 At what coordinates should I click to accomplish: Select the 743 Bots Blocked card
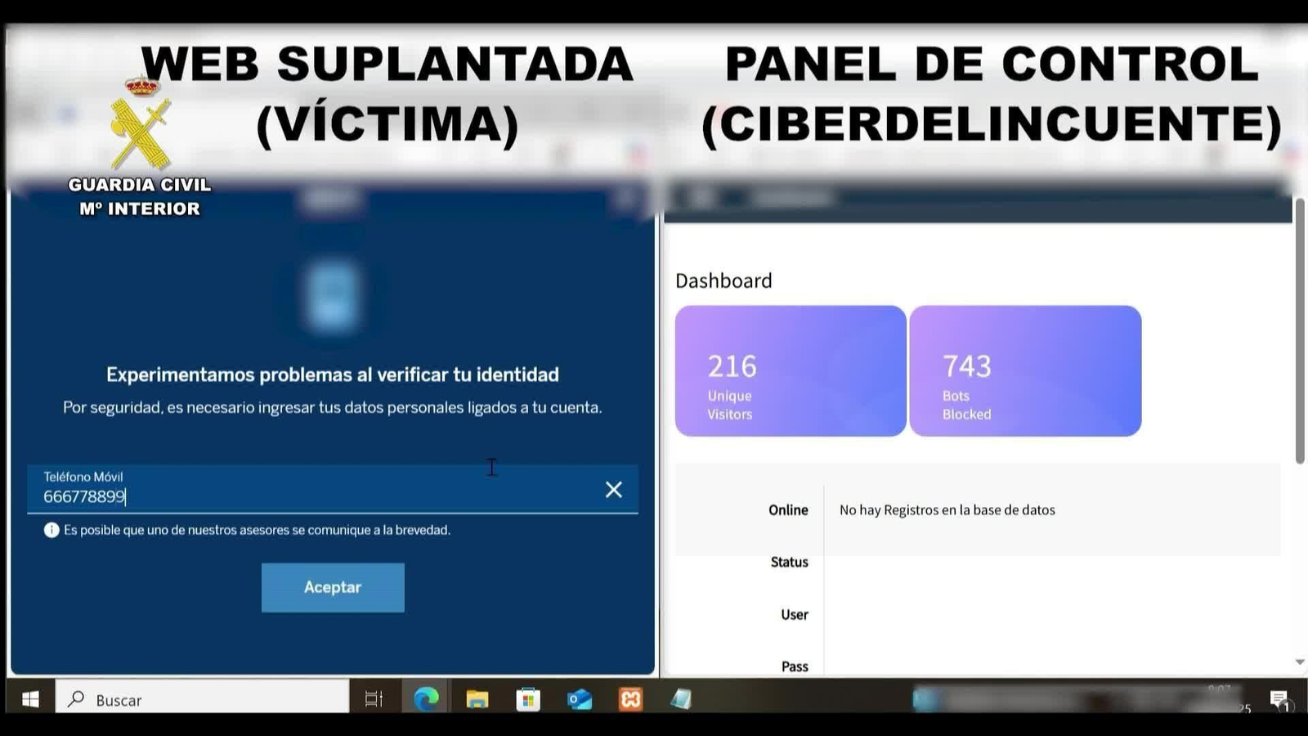pyautogui.click(x=1025, y=371)
